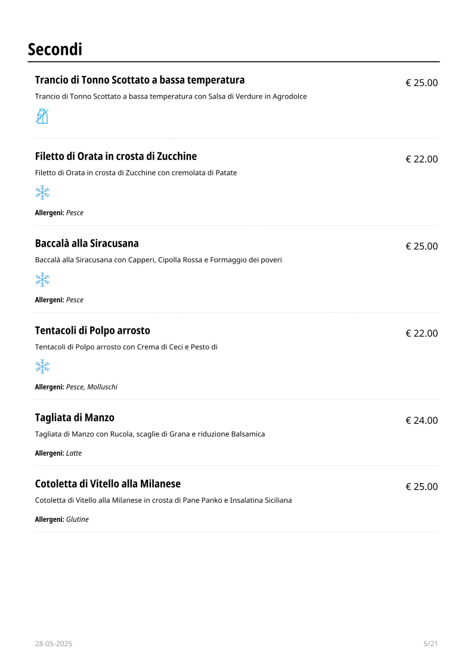Image resolution: width=473 pixels, height=670 pixels.
Task: Click the Cotoletta di Vitello alla Milanese title
Action: pyautogui.click(x=107, y=484)
